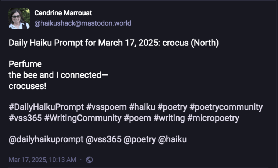This screenshot has width=278, height=168.
Task: Open Cendrine Marrouat's profile avatar
Action: coord(19,19)
